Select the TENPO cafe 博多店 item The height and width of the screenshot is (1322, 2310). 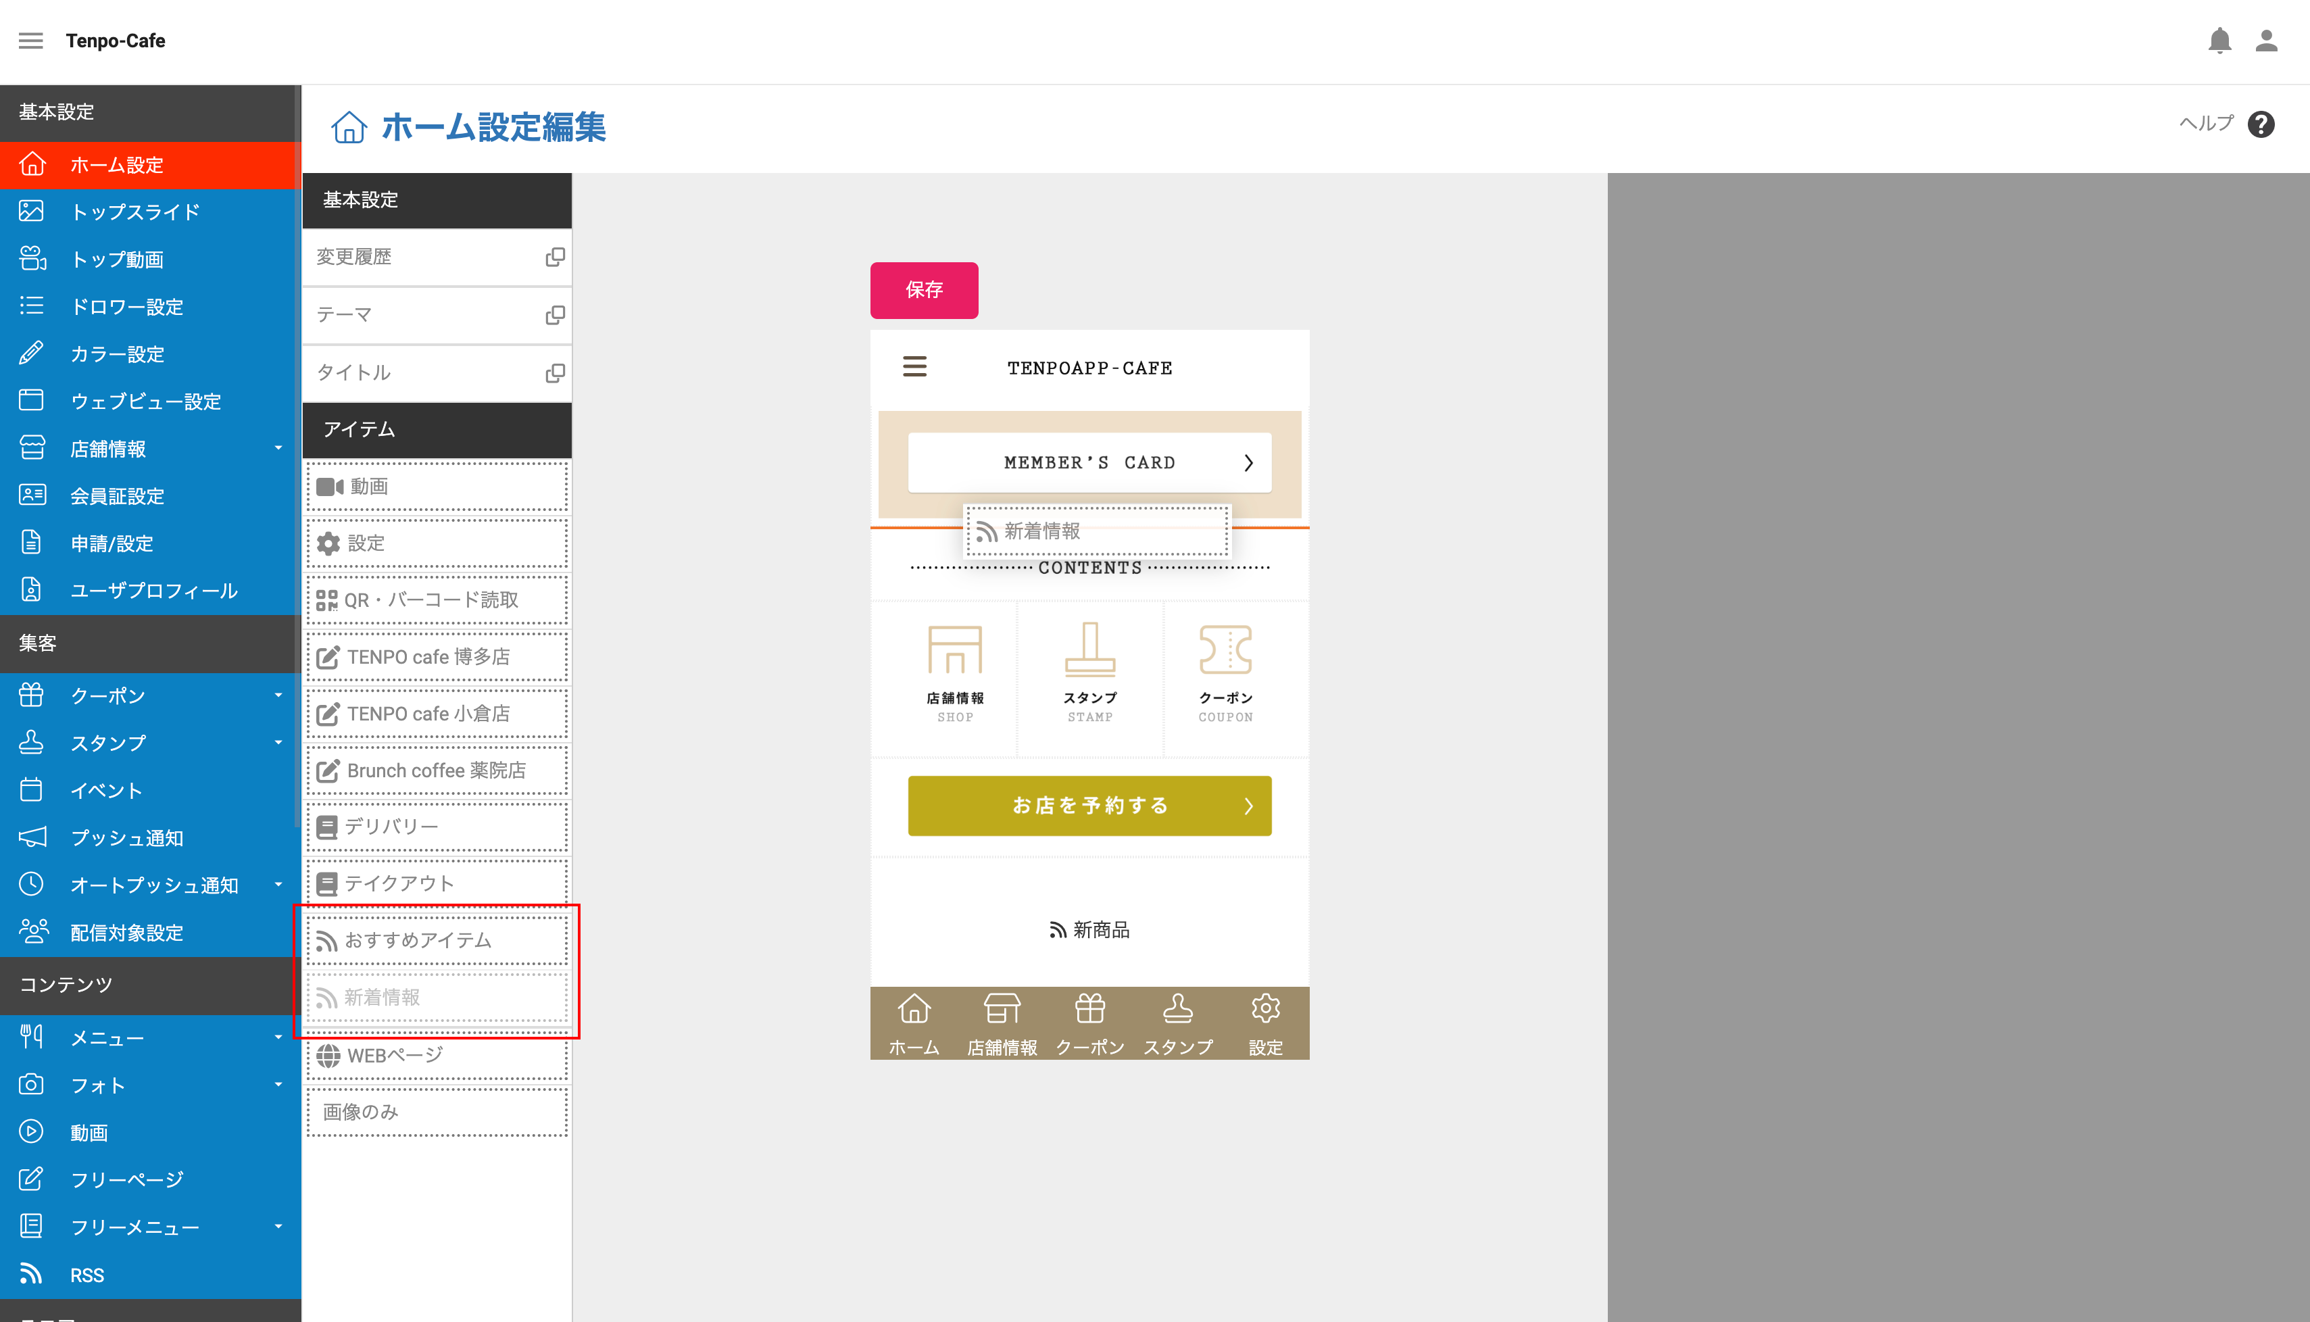(437, 656)
